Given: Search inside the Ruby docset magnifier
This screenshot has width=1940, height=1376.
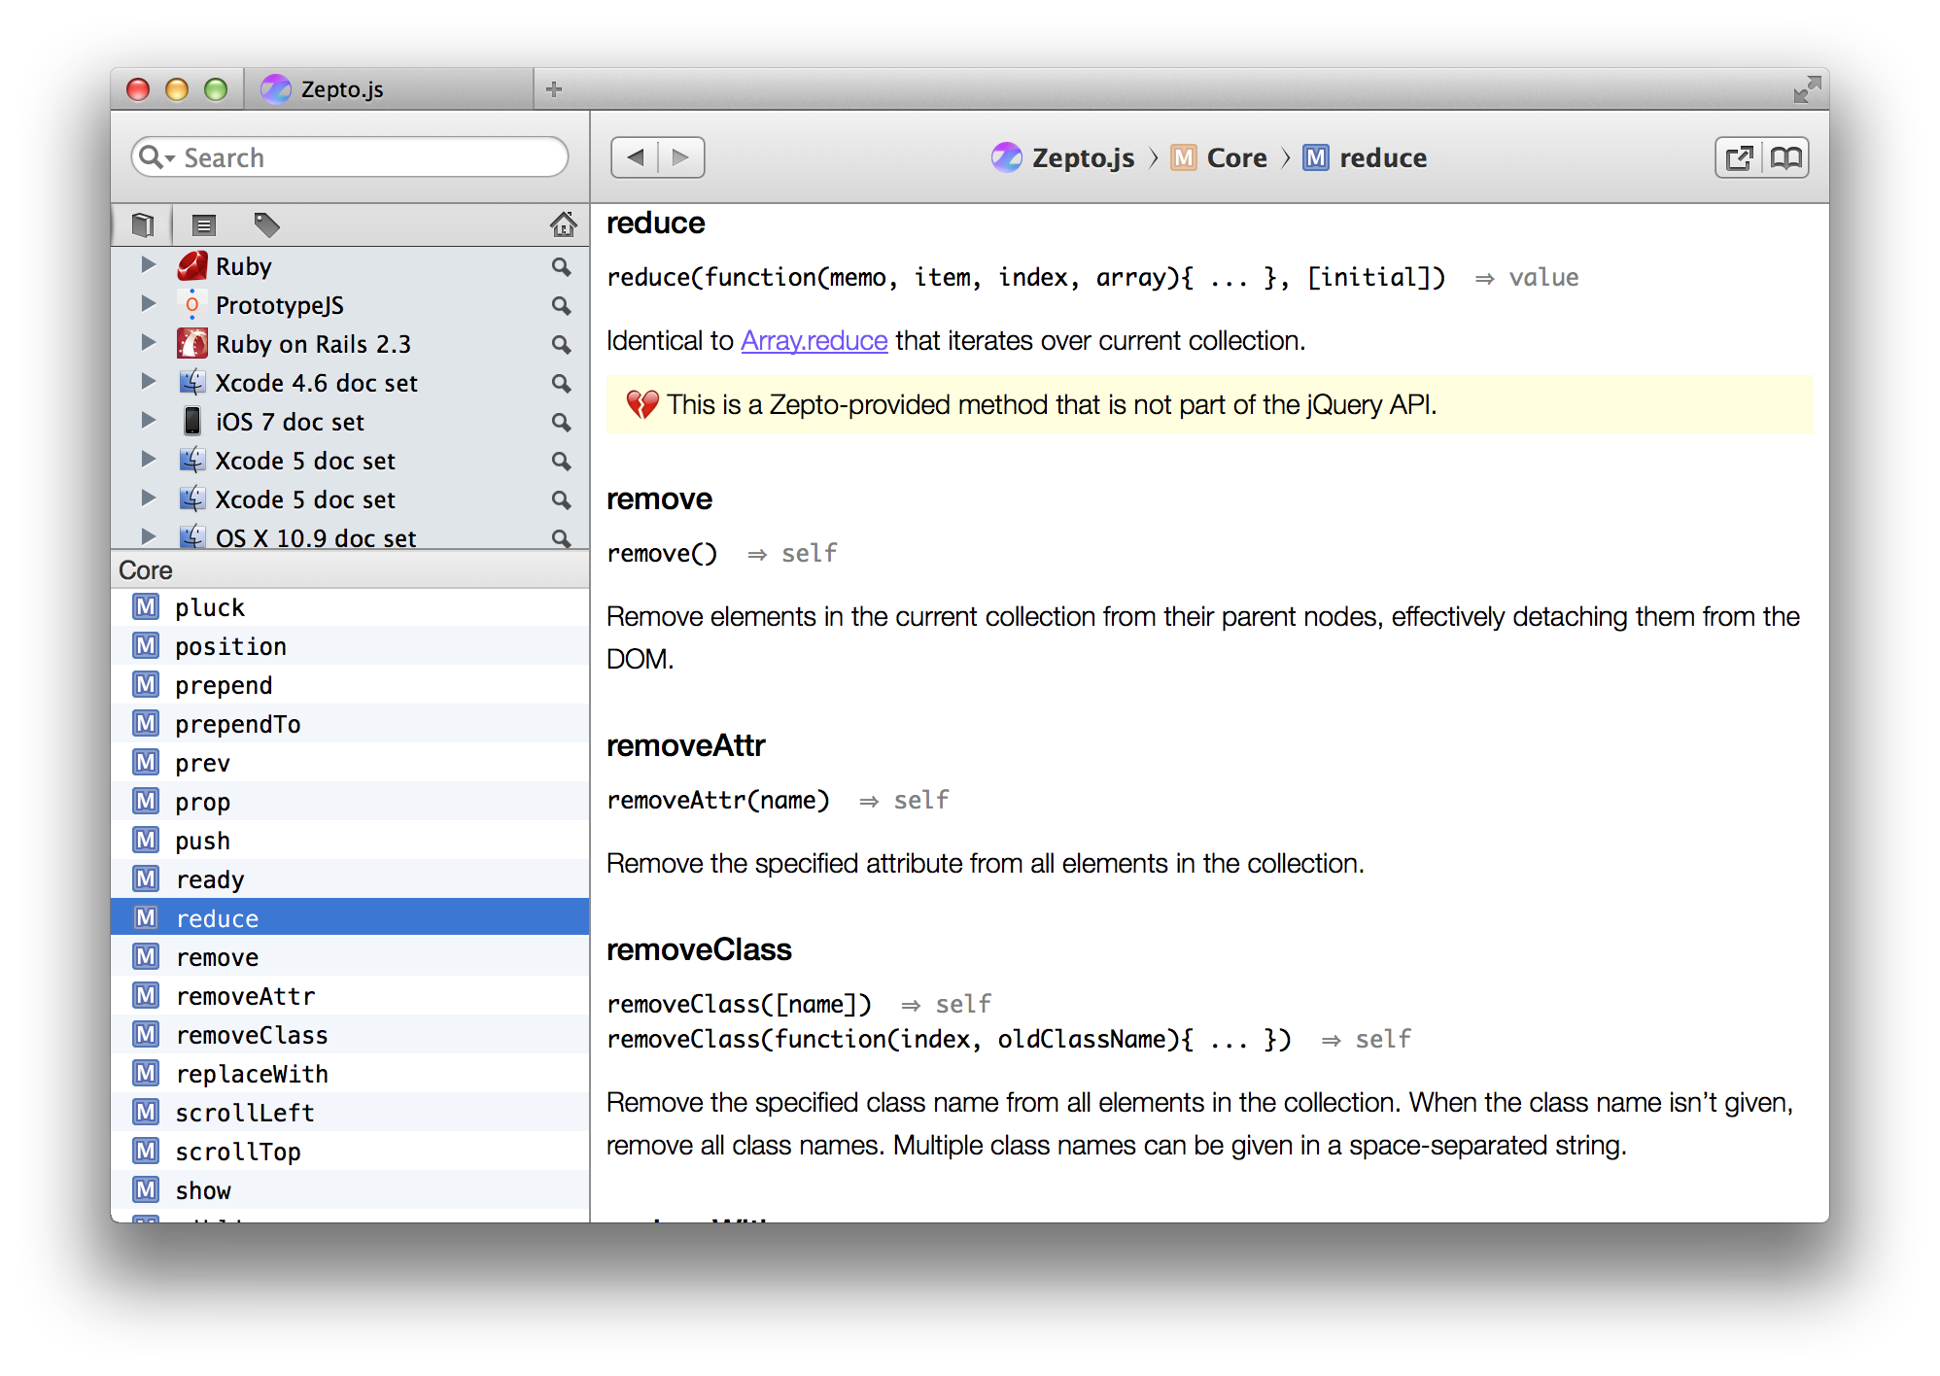Looking at the screenshot, I should point(561,266).
